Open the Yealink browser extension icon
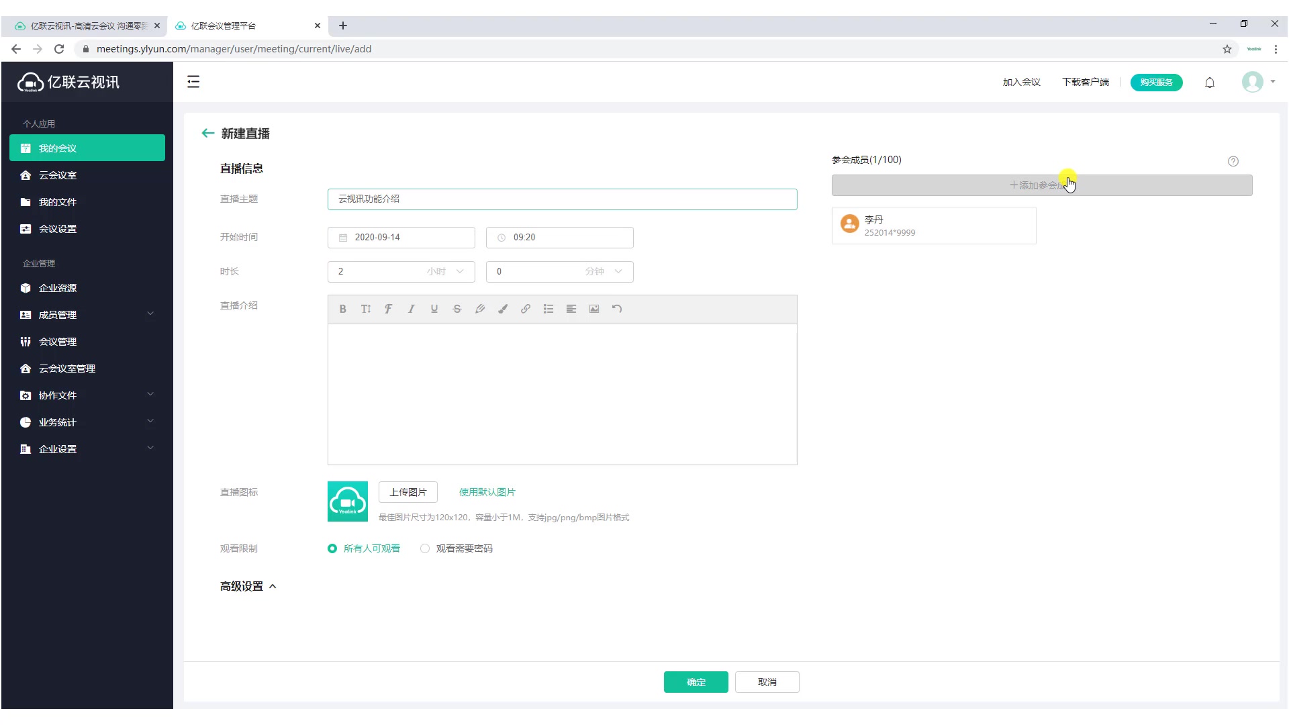The image size is (1289, 725). [1253, 49]
